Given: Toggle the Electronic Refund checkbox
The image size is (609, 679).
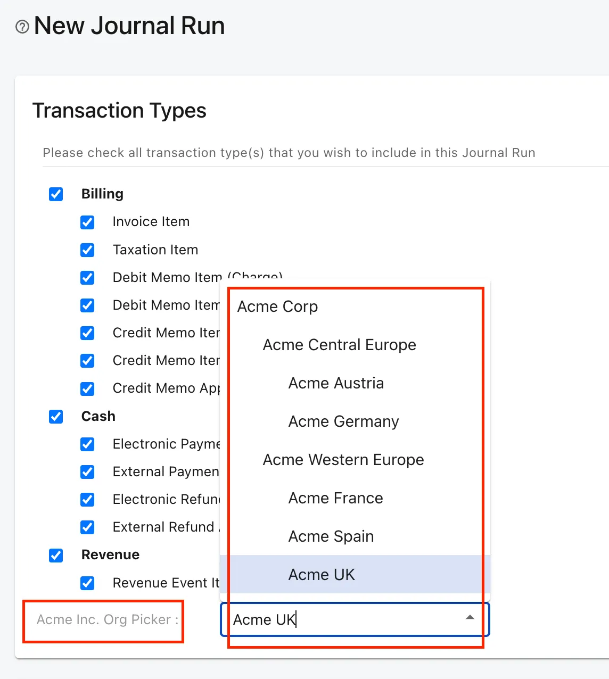Looking at the screenshot, I should (x=87, y=500).
